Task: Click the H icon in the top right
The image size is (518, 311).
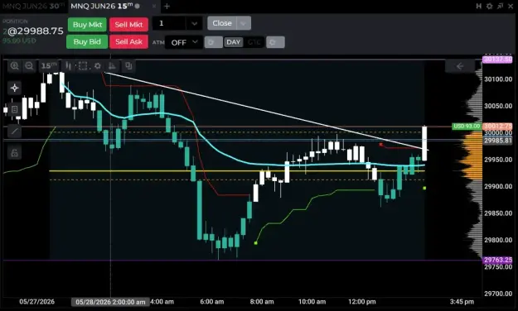Action: (478, 6)
